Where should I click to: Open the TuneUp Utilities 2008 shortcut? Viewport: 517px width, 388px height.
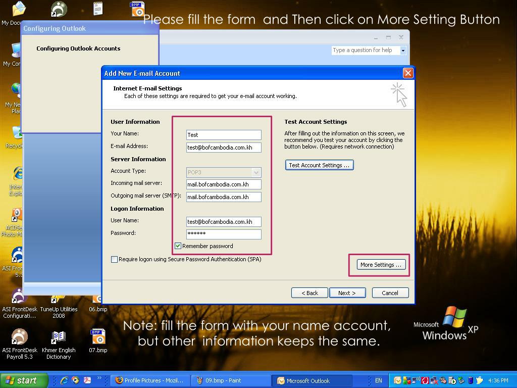59,307
